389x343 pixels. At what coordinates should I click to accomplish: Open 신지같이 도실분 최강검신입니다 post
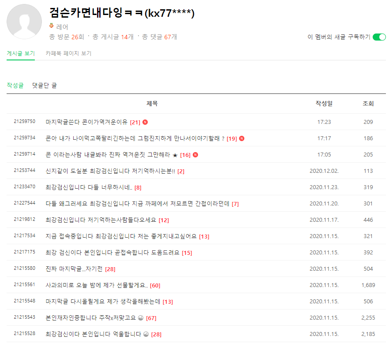click(x=110, y=171)
